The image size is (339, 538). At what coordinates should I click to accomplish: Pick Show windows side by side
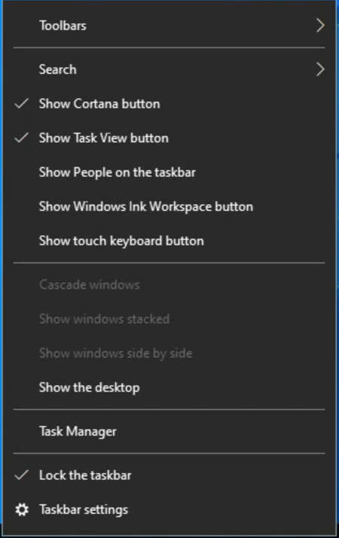[x=169, y=353]
